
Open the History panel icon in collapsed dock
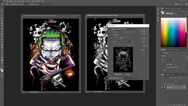point(158,9)
